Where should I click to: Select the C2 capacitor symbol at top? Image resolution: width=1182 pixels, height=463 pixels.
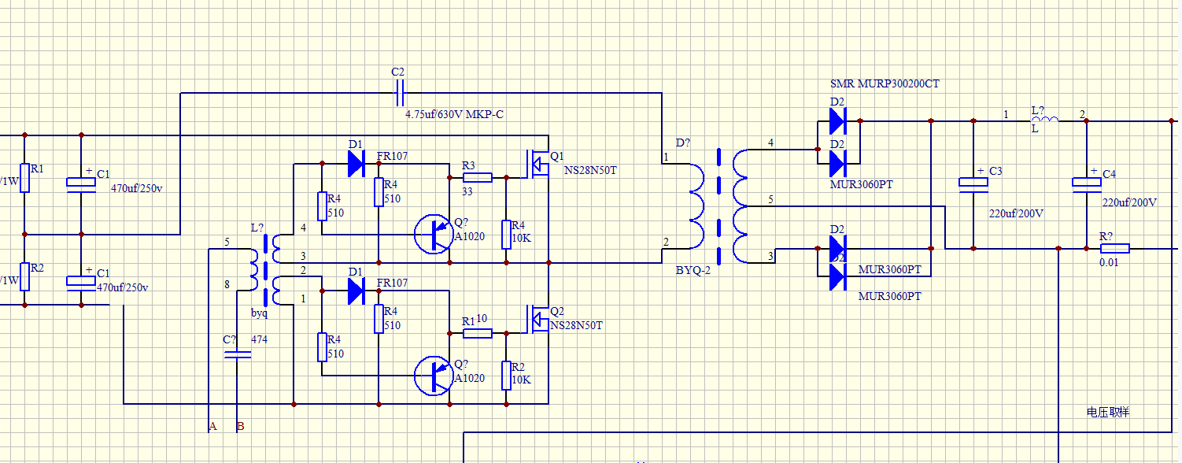[399, 94]
